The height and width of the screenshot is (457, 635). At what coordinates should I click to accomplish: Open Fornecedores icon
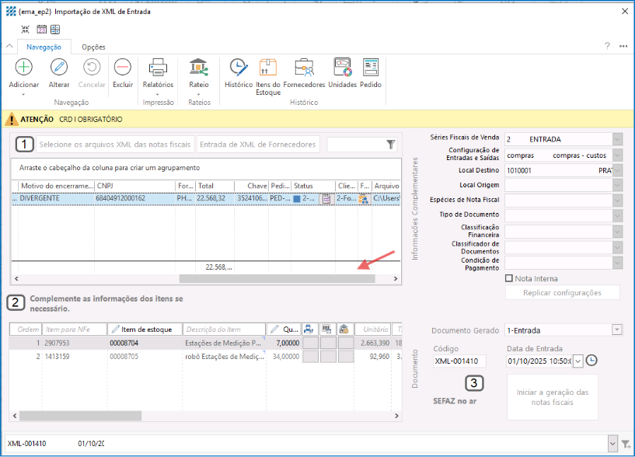tap(304, 68)
